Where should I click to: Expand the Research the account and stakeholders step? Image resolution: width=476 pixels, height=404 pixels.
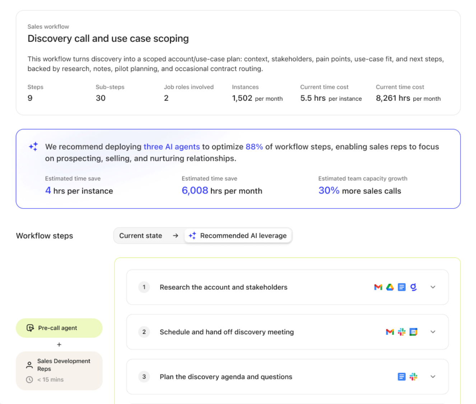tap(433, 287)
